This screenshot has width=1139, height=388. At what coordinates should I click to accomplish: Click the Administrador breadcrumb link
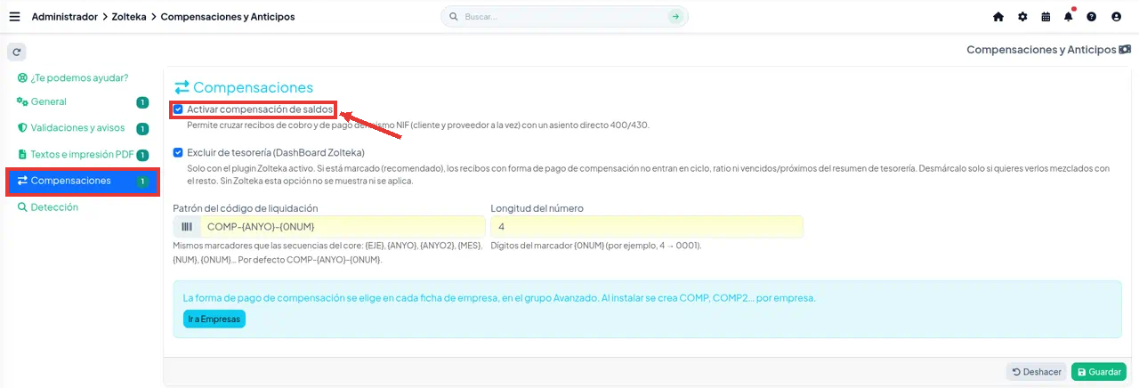pos(65,17)
